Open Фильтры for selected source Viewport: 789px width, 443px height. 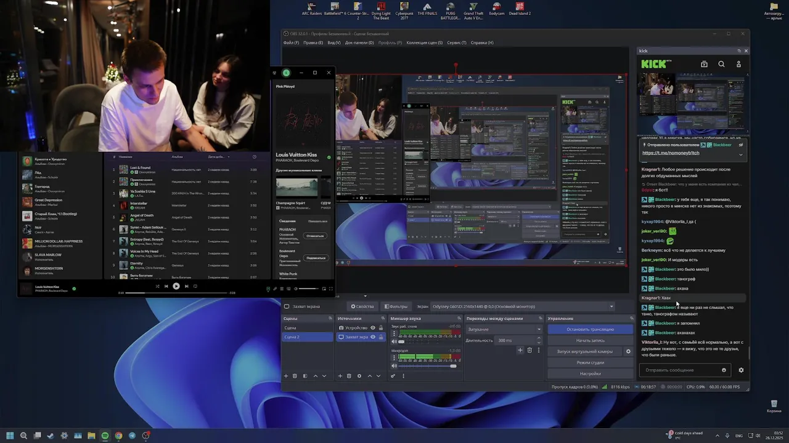coord(396,306)
